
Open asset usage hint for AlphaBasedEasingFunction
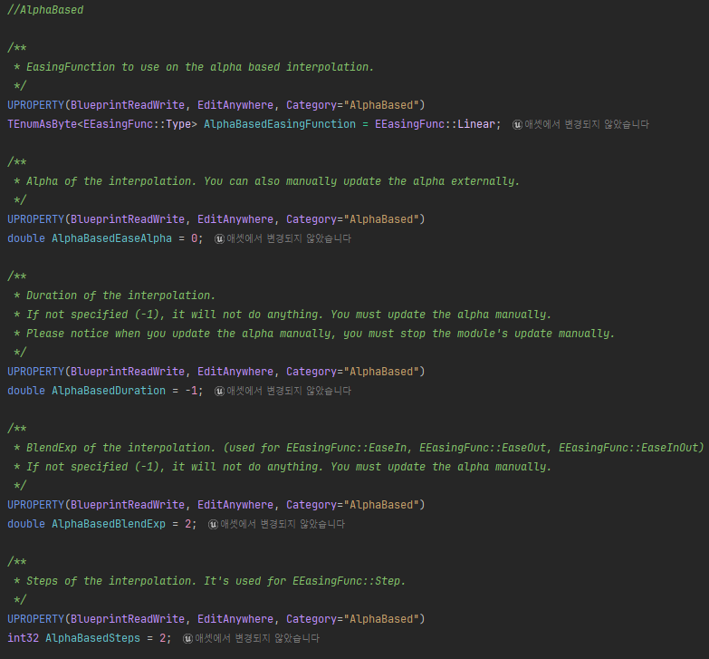coord(587,124)
